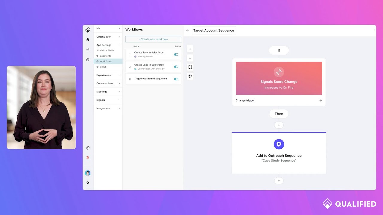The image size is (383, 215).
Task: Click the Name column header
Action: pyautogui.click(x=136, y=46)
